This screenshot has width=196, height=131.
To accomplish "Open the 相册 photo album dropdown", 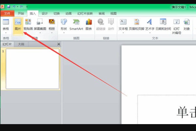I will 52,32.
